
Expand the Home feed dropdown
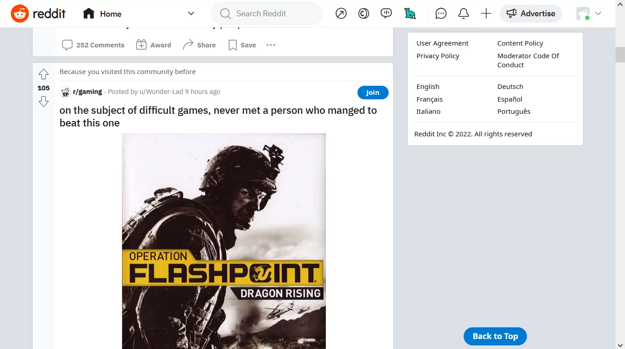(191, 14)
